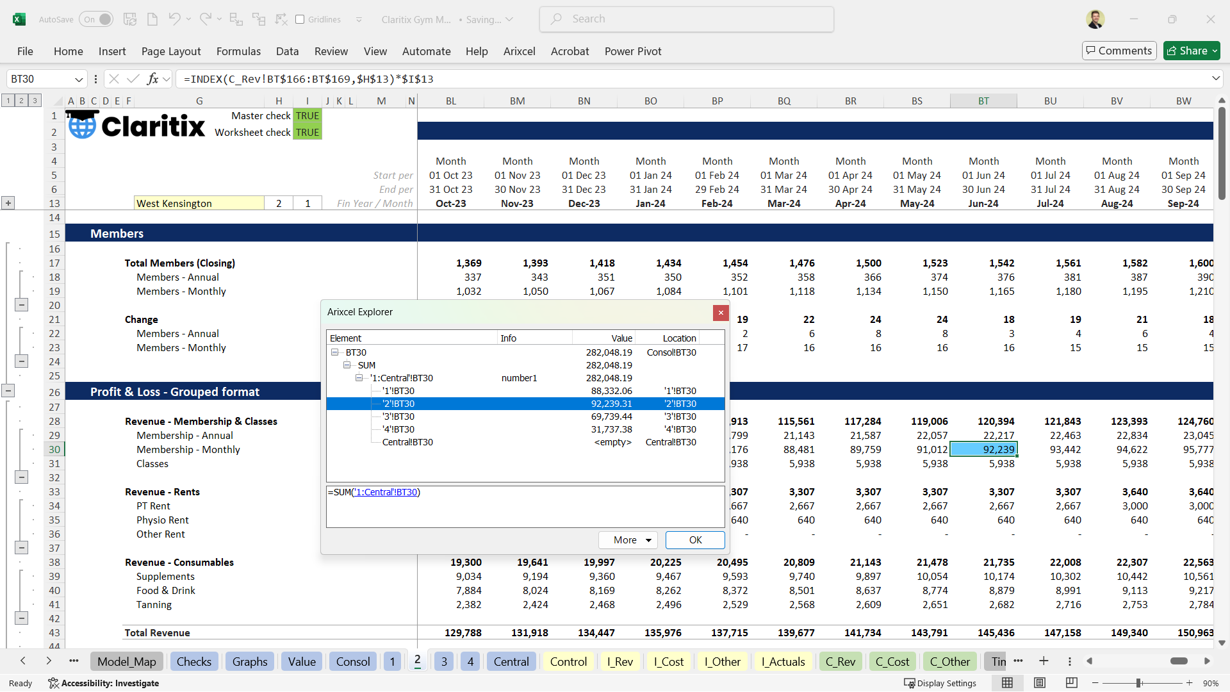The image size is (1230, 692).
Task: Open the Display Settings in the status bar
Action: point(940,683)
